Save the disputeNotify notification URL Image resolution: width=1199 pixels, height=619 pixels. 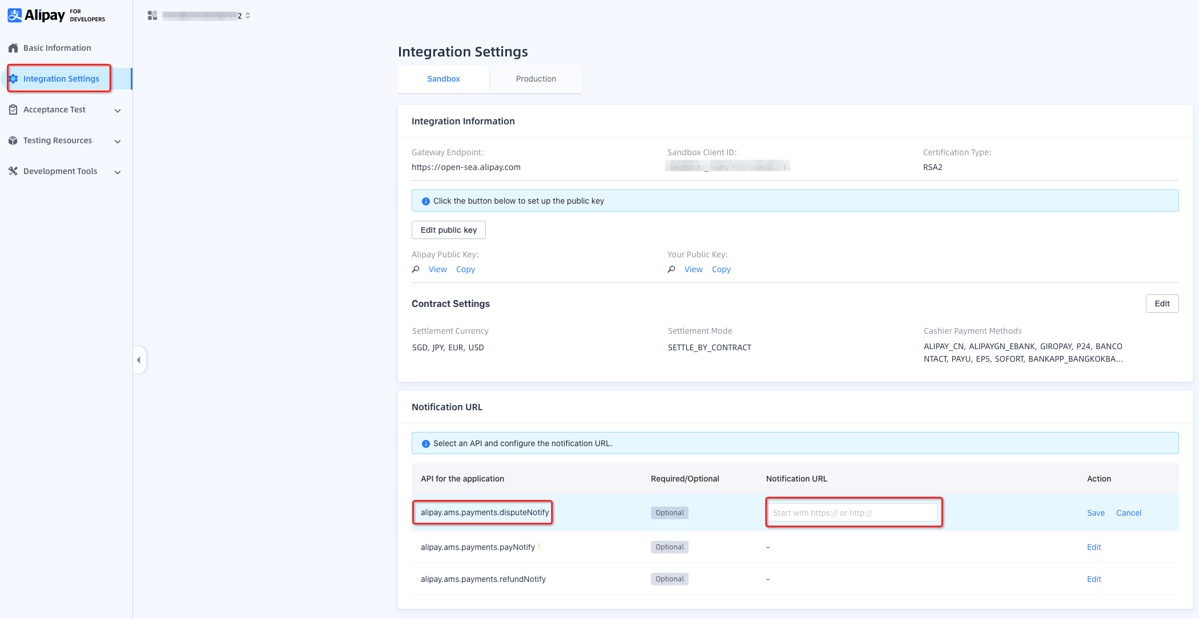(1095, 513)
